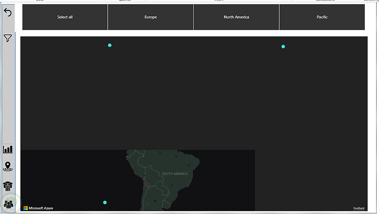Select the data point below Pacific button
The width and height of the screenshot is (379, 214).
(x=283, y=46)
